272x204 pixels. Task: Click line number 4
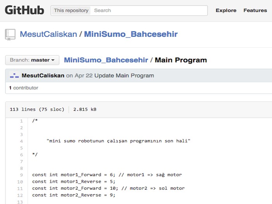tap(21, 141)
